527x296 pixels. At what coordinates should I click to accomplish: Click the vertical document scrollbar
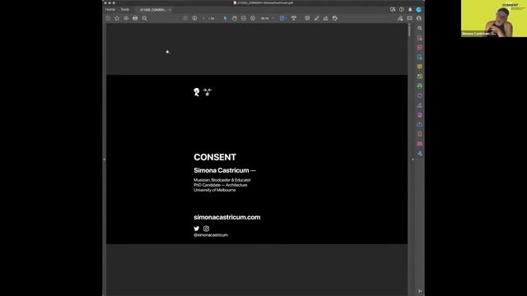(x=409, y=30)
